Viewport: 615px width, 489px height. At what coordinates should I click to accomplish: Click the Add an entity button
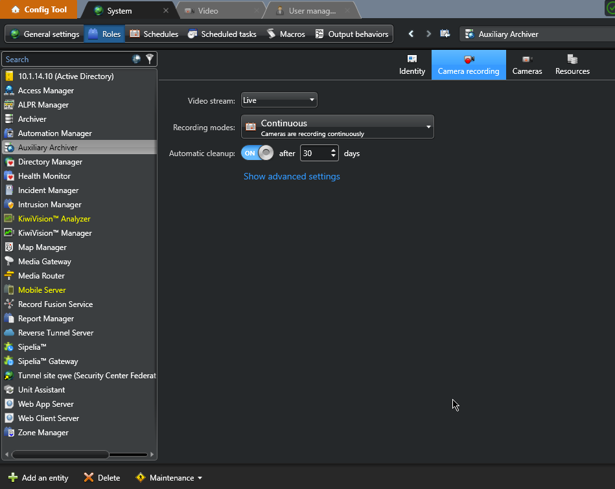38,478
